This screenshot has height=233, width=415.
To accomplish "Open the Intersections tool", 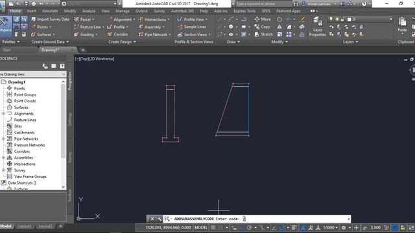I will coord(154,19).
